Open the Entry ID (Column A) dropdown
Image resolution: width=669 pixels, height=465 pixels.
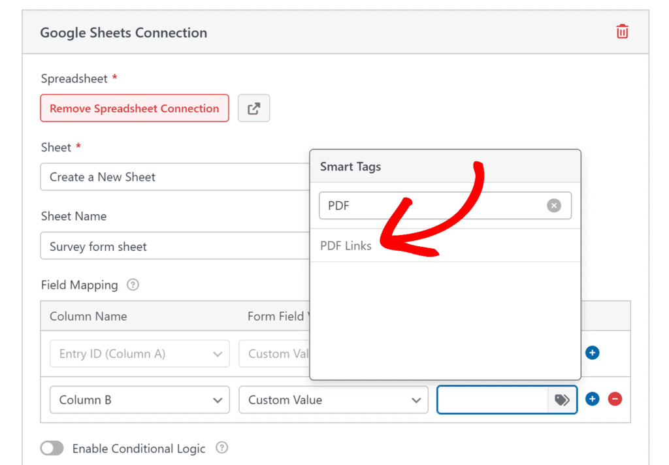pos(139,354)
